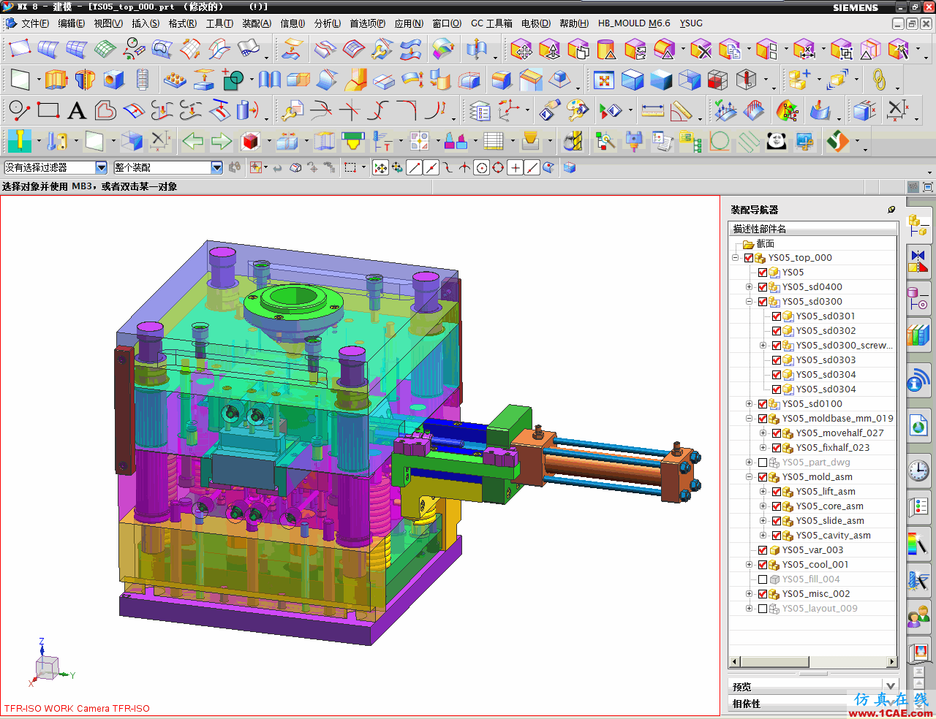Open the books library sidebar icon
Screen dimensions: 936x719
point(919,335)
